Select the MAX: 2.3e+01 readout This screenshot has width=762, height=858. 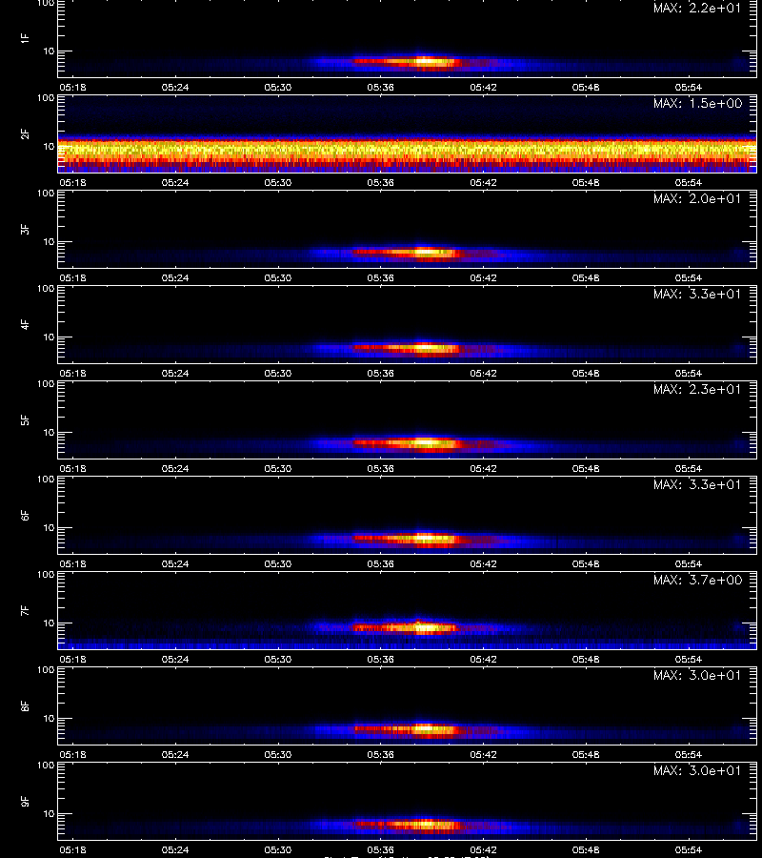(697, 389)
